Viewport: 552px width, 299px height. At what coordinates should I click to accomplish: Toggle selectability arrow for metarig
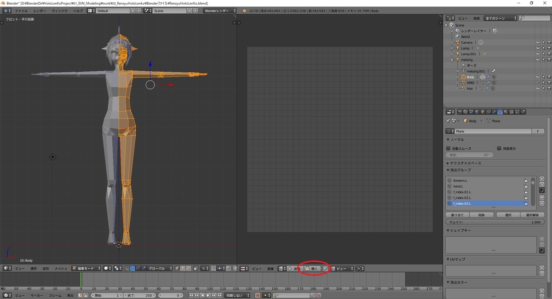click(543, 60)
